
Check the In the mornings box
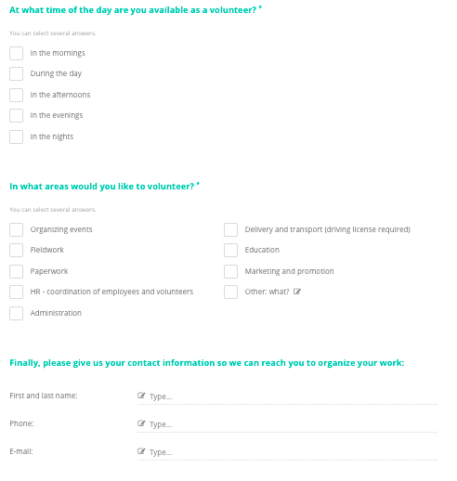coord(16,53)
